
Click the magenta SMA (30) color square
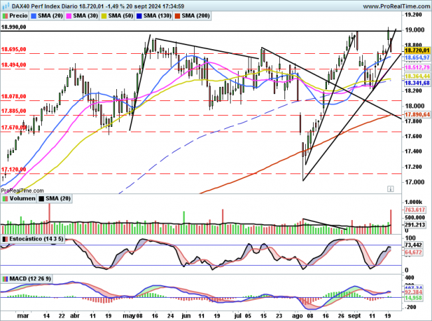[x=68, y=16]
